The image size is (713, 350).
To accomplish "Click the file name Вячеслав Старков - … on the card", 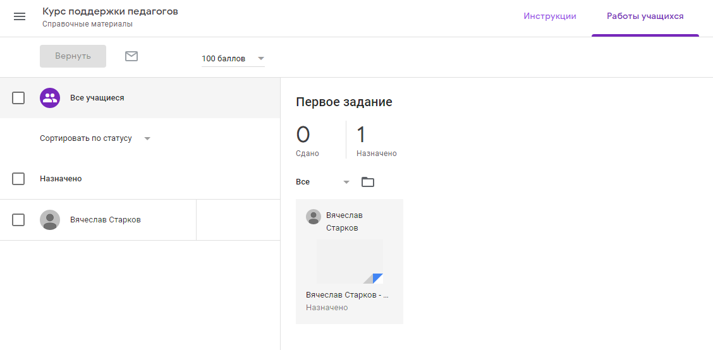I will [x=348, y=294].
